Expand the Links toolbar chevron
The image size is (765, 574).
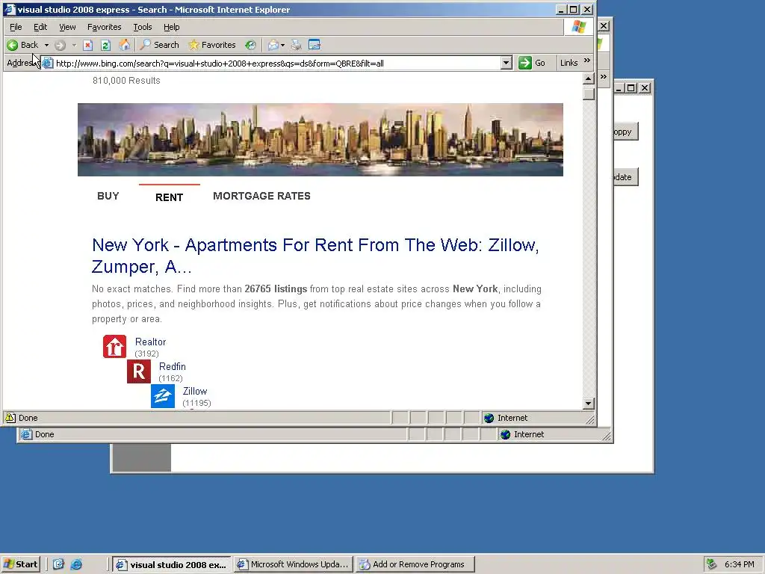[587, 61]
